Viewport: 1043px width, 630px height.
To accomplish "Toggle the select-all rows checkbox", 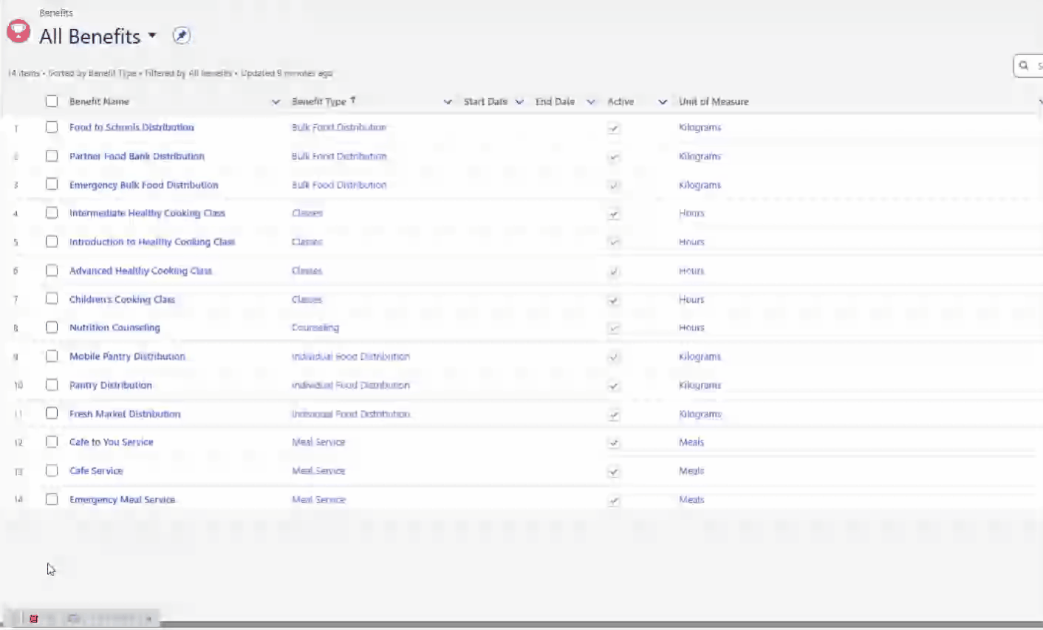I will click(x=52, y=101).
